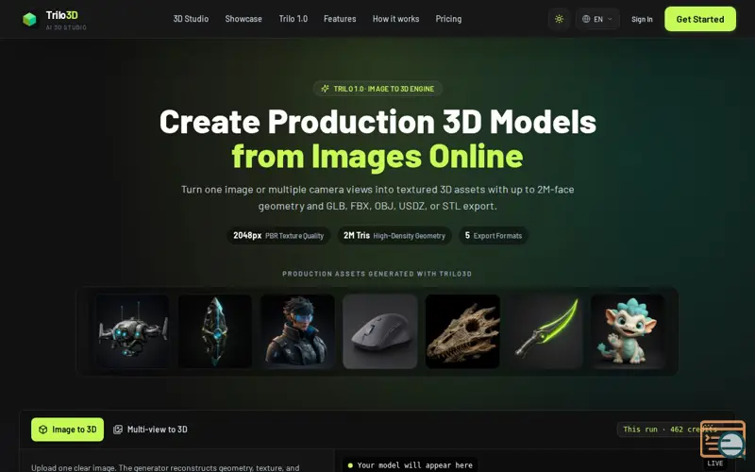
Task: Open the drone spaceship model thumbnail
Action: (132, 331)
